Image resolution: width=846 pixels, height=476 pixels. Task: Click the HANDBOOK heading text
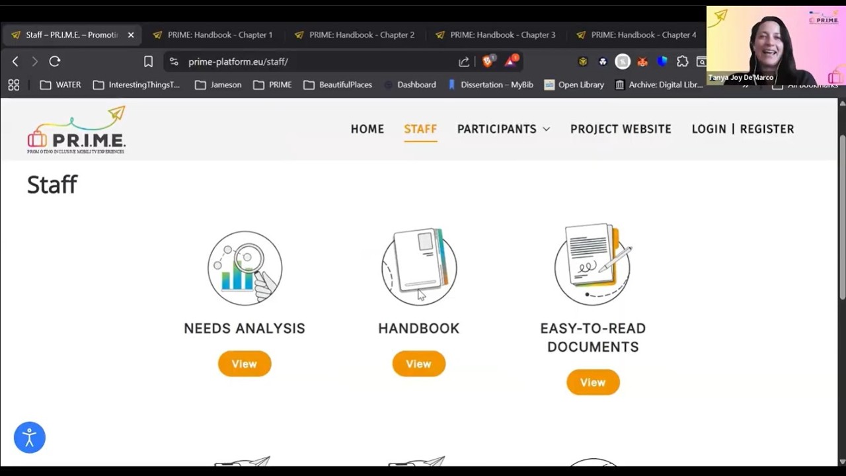tap(419, 329)
